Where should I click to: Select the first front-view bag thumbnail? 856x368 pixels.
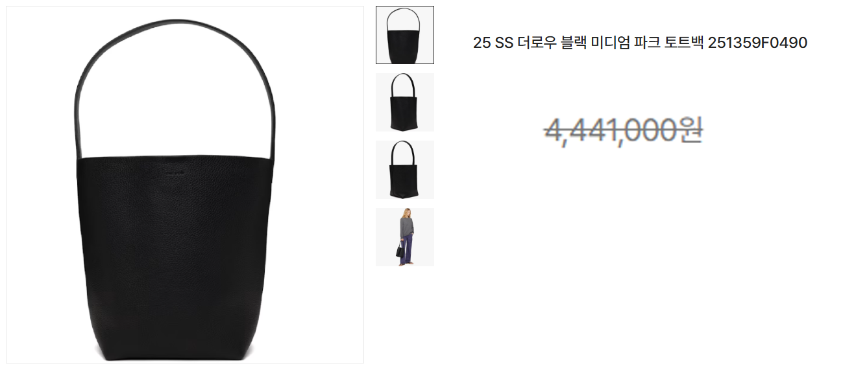point(405,35)
